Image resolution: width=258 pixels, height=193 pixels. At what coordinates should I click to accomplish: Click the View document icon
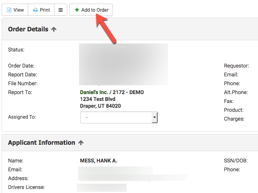pyautogui.click(x=9, y=10)
